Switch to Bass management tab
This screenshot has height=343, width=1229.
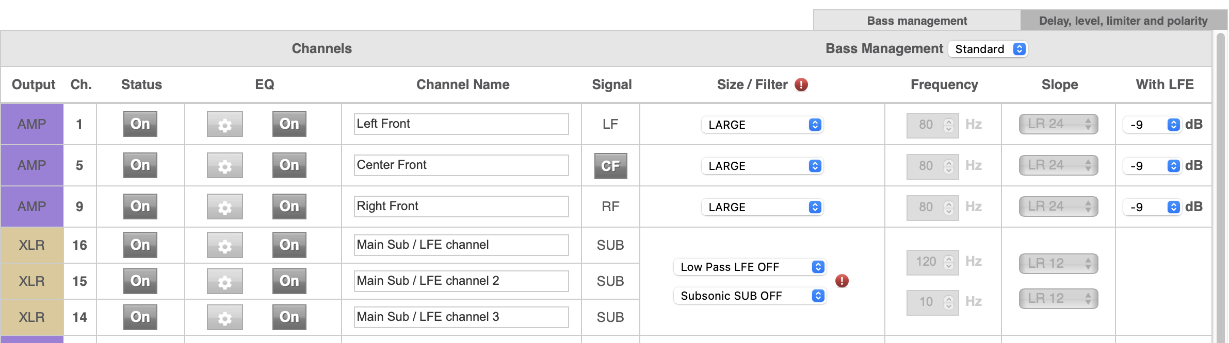917,21
